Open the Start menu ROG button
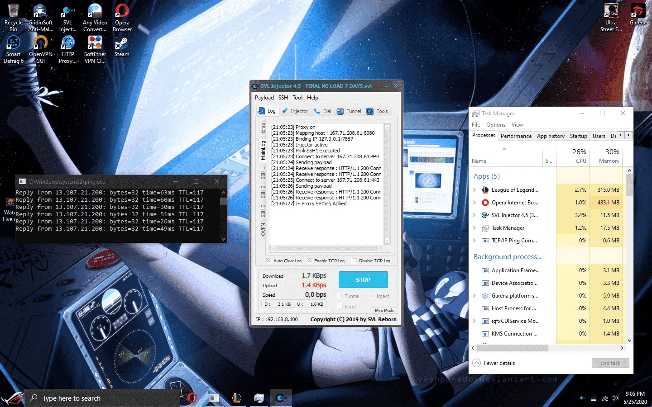The width and height of the screenshot is (652, 407). (x=12, y=398)
